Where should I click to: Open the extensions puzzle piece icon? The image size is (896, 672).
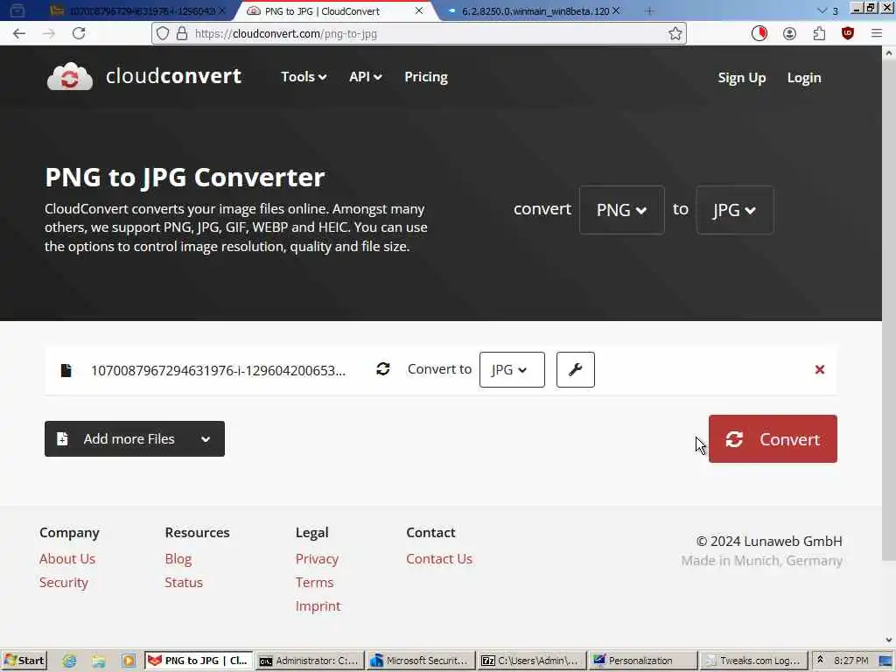[819, 34]
